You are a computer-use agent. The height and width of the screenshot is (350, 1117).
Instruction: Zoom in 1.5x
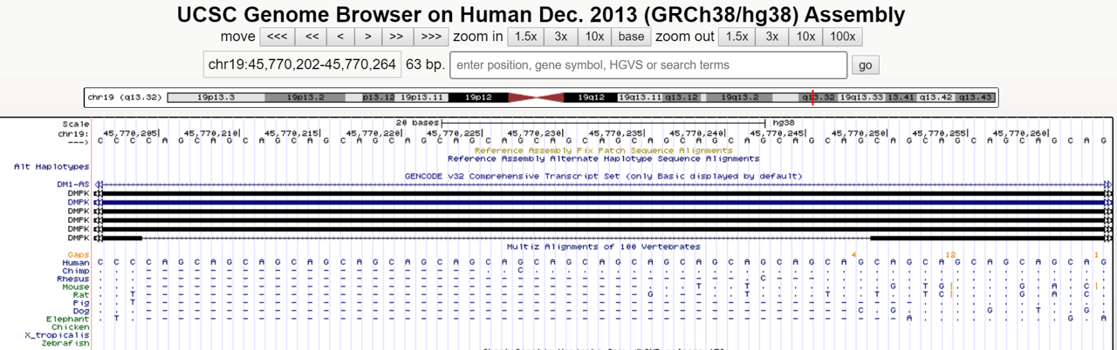click(525, 37)
